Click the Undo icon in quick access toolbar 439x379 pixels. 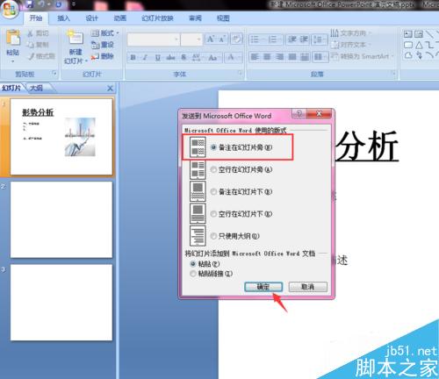point(42,4)
